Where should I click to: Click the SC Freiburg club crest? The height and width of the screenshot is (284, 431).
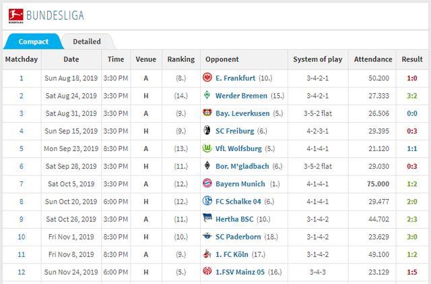207,131
